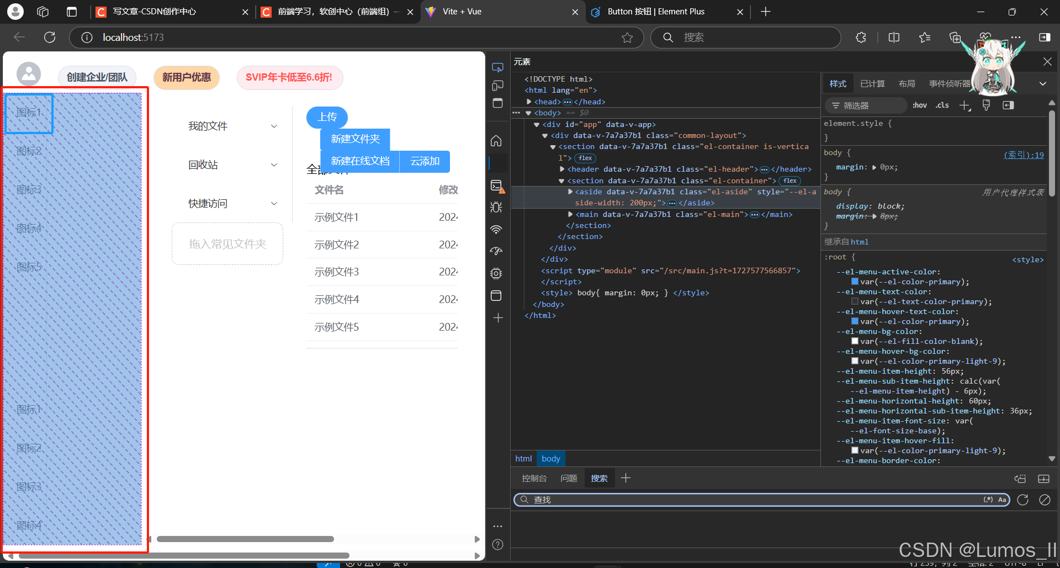Open DevTools help question mark icon
Image resolution: width=1060 pixels, height=568 pixels.
497,545
